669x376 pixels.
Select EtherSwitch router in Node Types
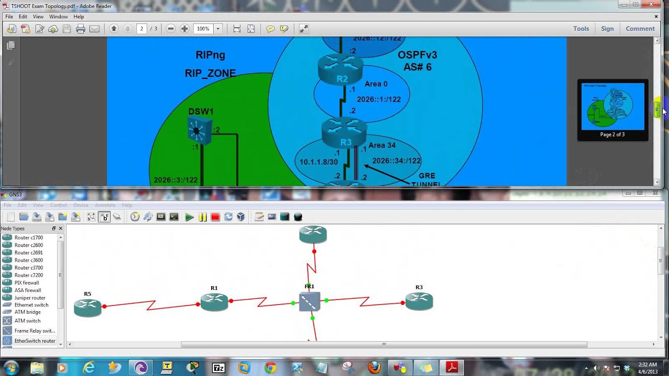[34, 341]
